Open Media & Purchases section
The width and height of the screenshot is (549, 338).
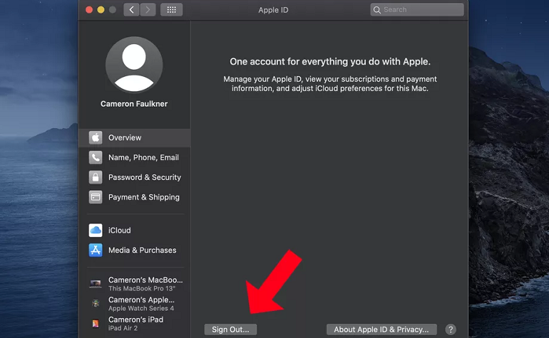pos(135,250)
